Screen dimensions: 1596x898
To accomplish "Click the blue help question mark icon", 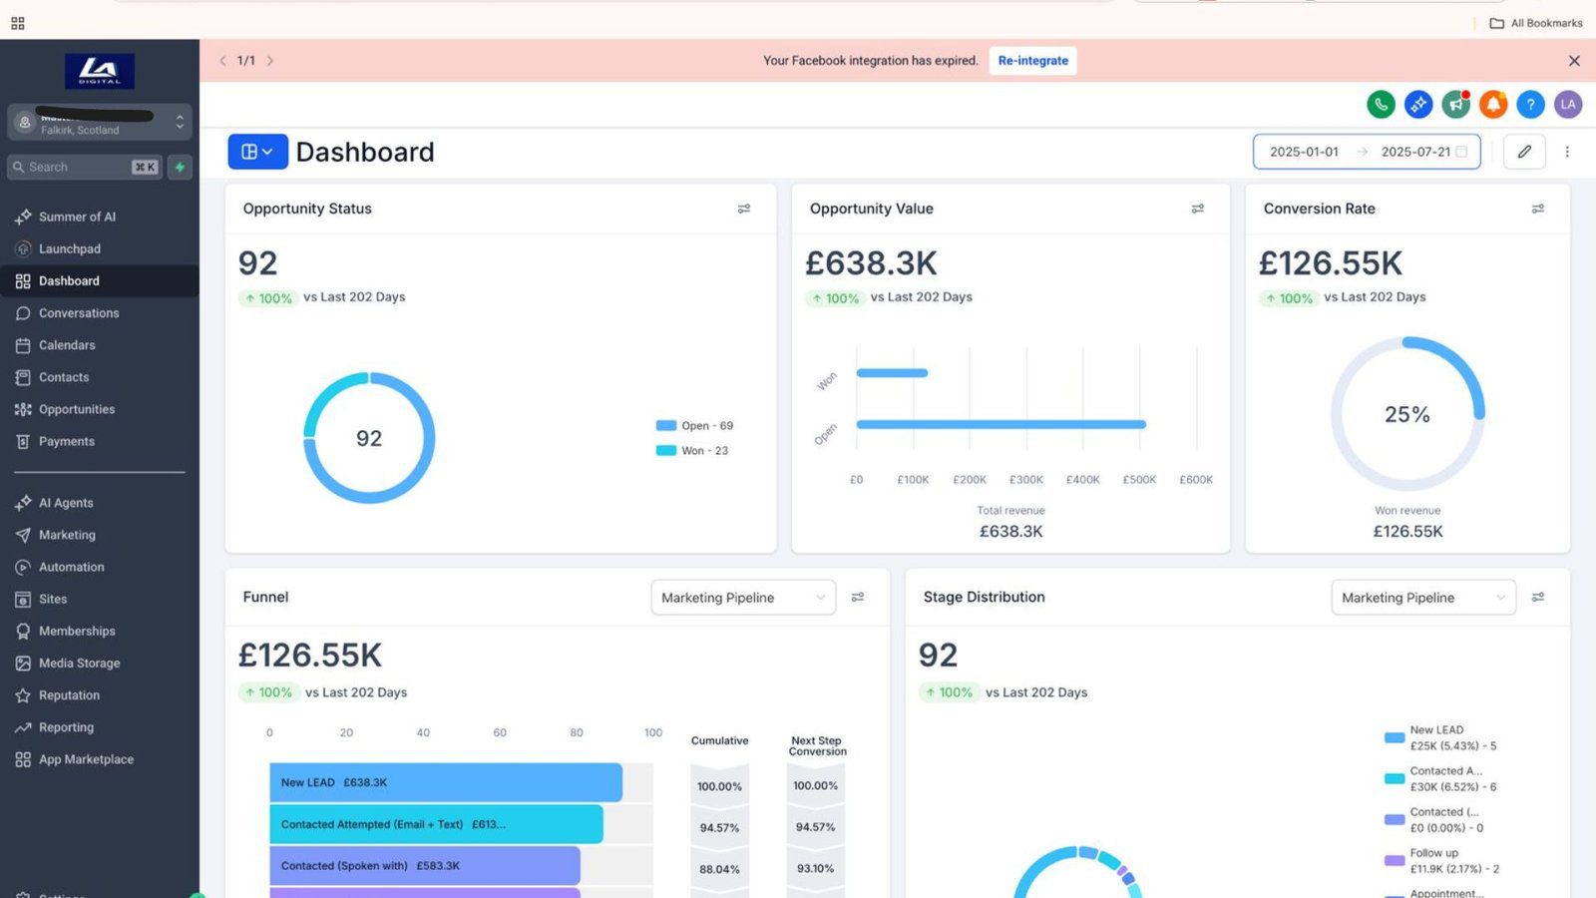I will point(1530,104).
